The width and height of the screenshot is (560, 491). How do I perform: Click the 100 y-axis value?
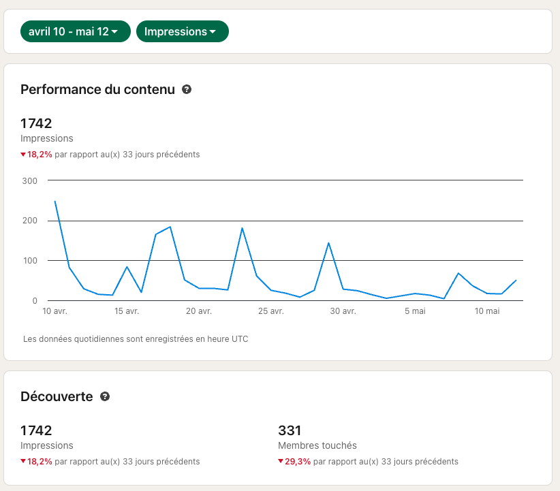(x=30, y=261)
